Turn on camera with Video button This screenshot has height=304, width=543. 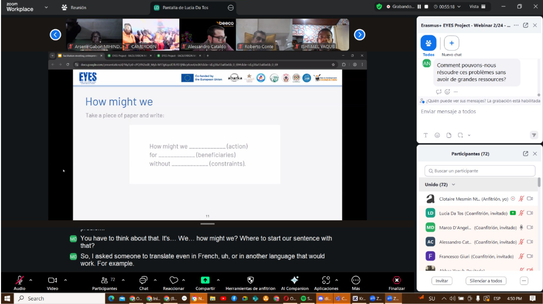tap(52, 280)
